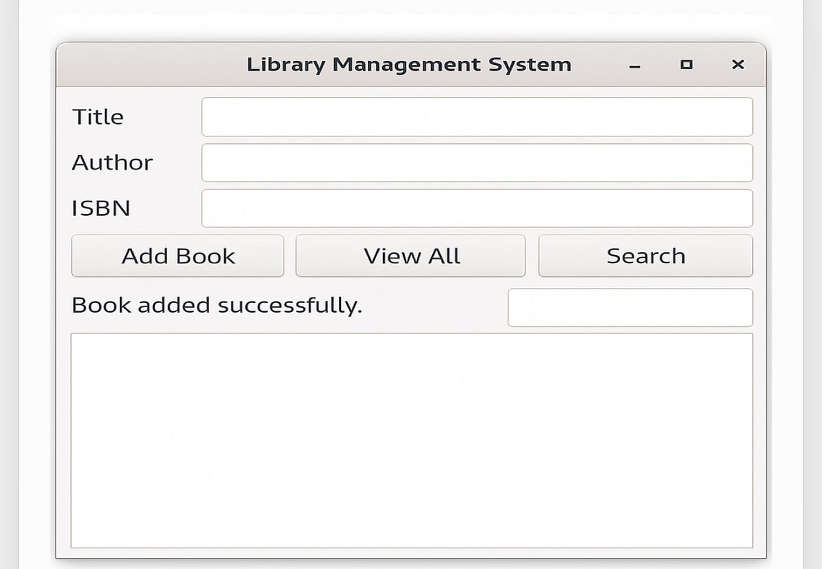Focus the Author text box

click(x=477, y=162)
